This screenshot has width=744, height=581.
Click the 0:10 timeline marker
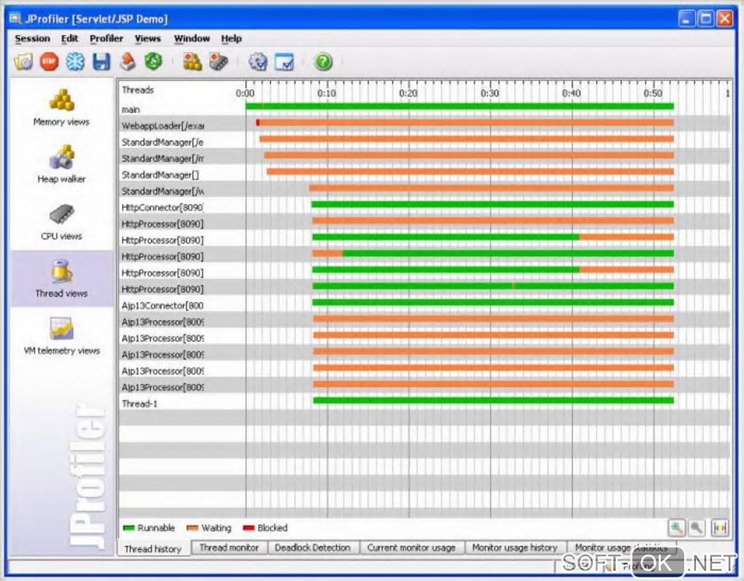click(x=327, y=93)
